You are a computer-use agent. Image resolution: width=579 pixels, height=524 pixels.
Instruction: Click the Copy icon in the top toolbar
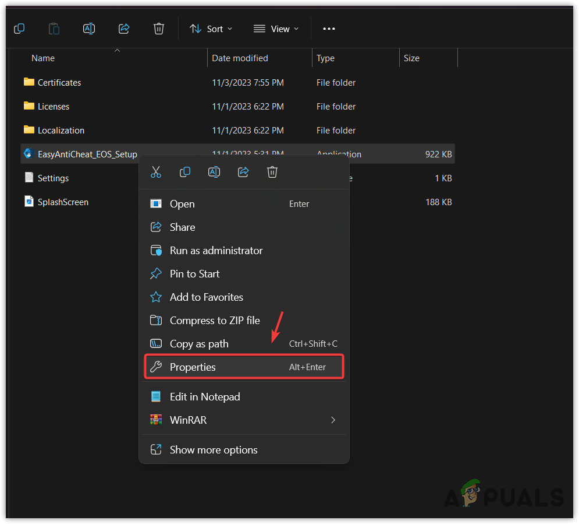(19, 29)
